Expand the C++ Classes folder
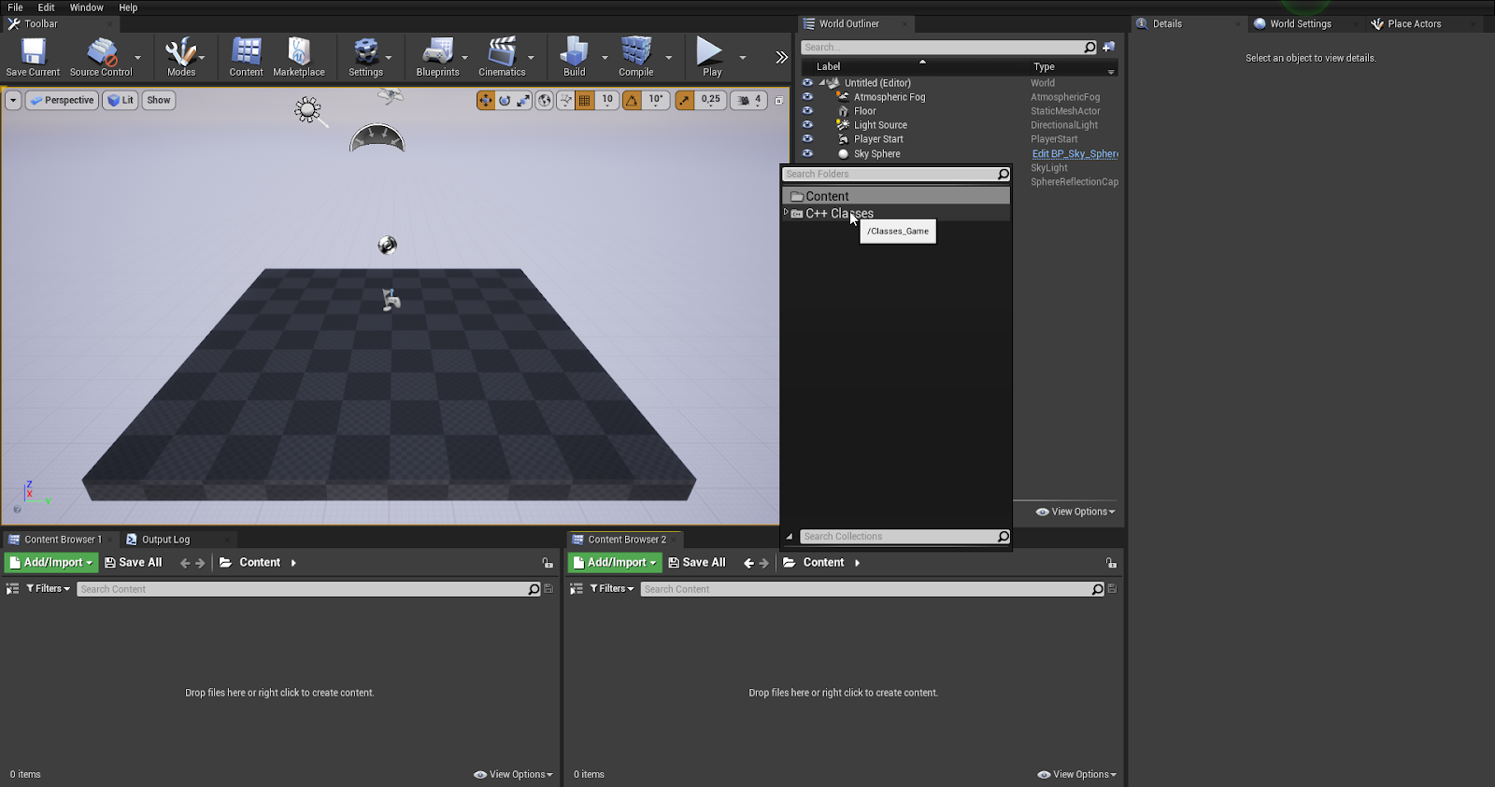The height and width of the screenshot is (787, 1495). pyautogui.click(x=786, y=213)
